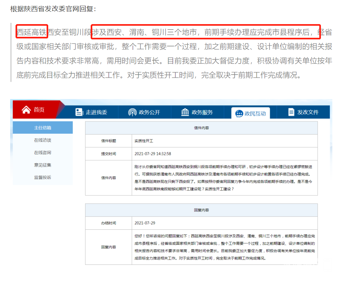The image size is (345, 281).
Task: Click the 政务公开 broadcast signal icon
Action: [132, 112]
